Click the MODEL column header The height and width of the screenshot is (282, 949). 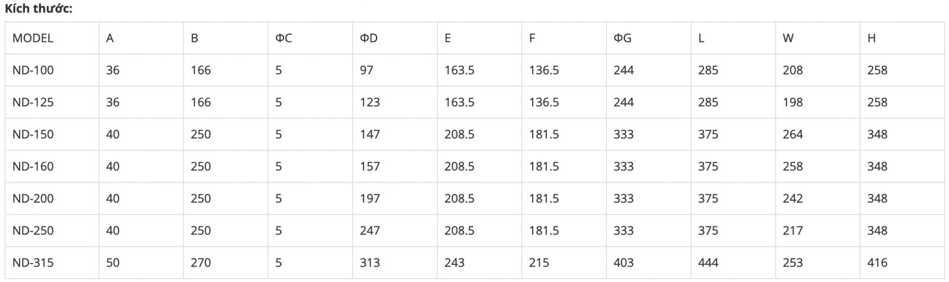33,38
